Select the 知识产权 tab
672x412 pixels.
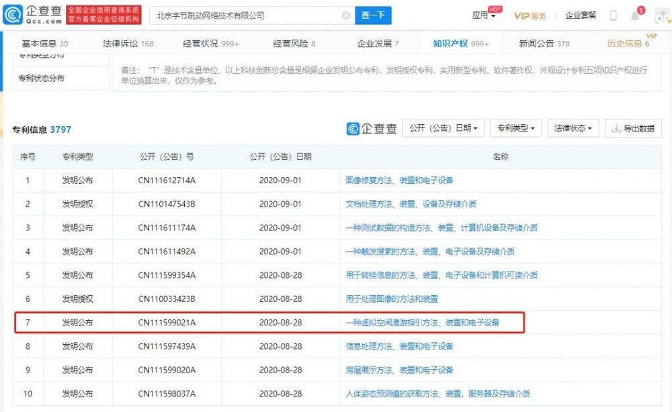click(461, 43)
